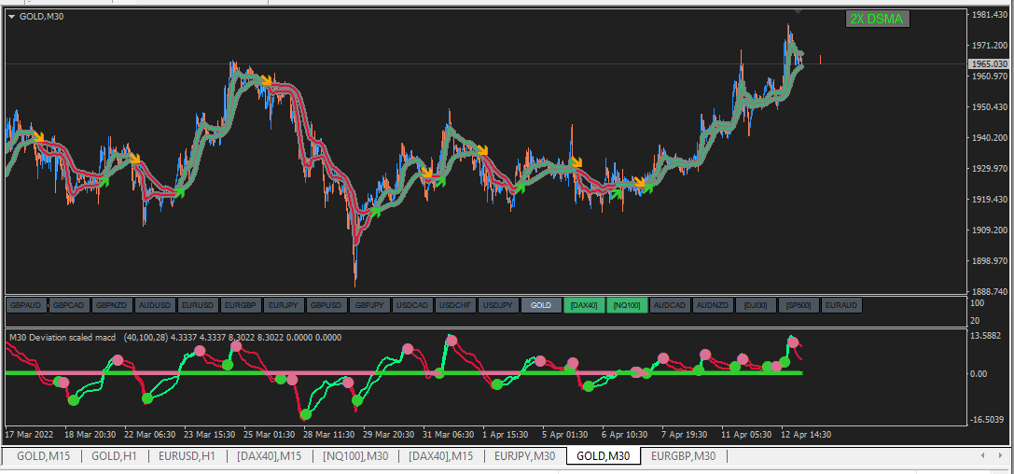Select the green [NQ100] symbol button
Image resolution: width=1014 pixels, height=474 pixels.
[627, 305]
